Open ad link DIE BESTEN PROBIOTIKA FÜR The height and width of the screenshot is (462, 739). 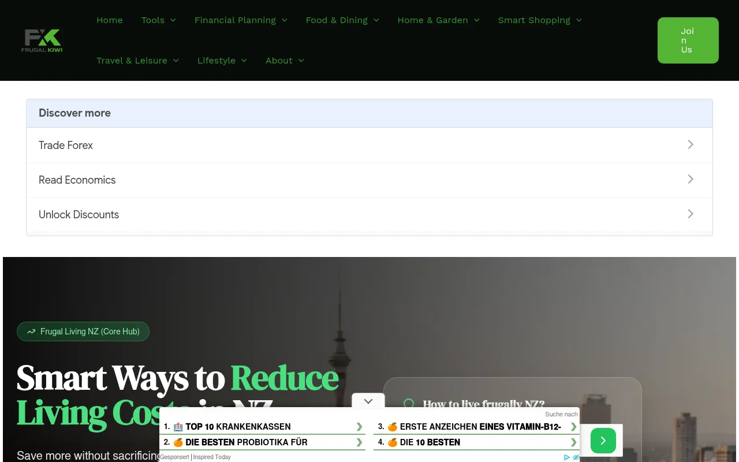247,442
